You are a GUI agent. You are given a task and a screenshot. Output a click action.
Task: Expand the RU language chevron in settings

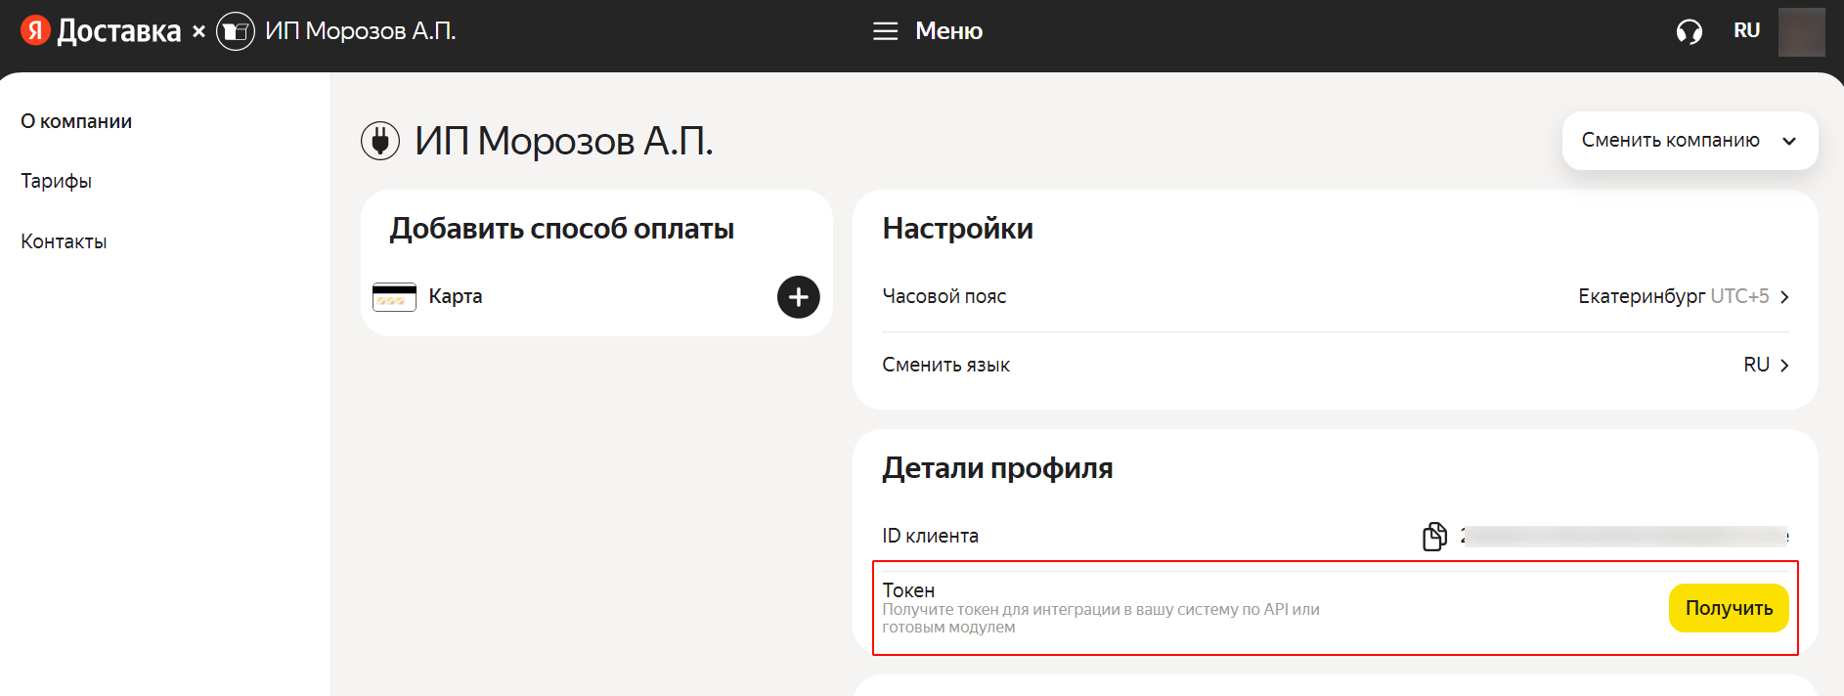1784,366
